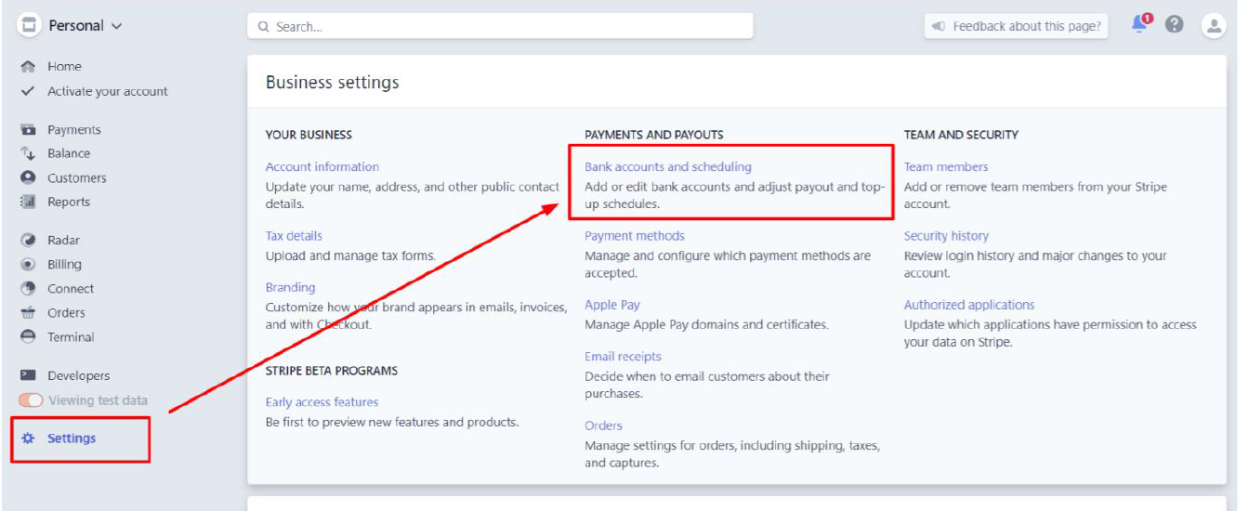Click the Developers terminal icon
Screen dimensions: 1249x511
[28, 375]
